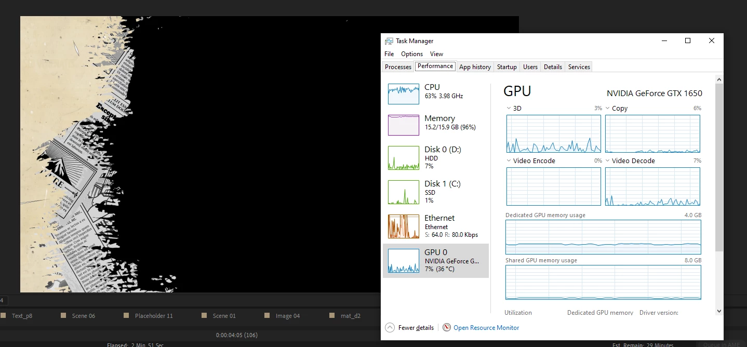
Task: Click the scroll down arrow in GPU pane
Action: [x=719, y=311]
